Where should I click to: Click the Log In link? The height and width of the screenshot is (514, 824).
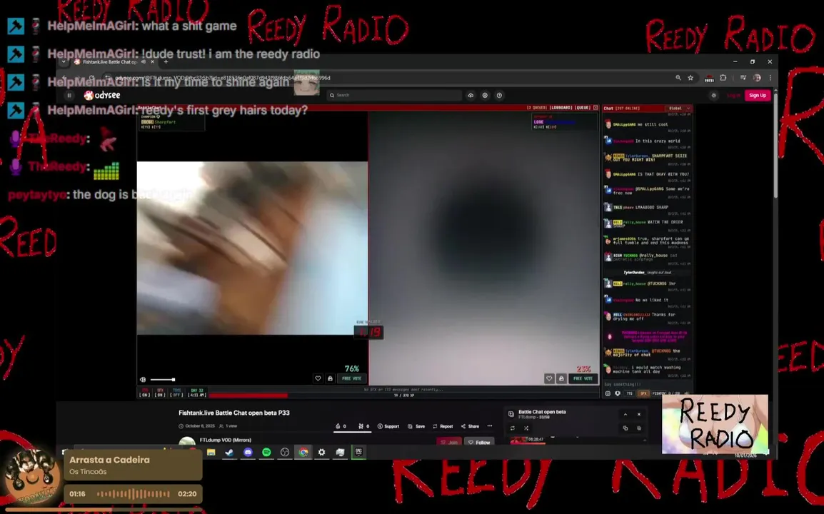pos(733,95)
